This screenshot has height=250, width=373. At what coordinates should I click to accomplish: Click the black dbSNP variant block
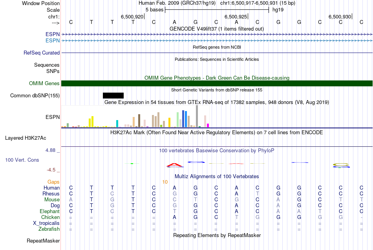coord(113,96)
